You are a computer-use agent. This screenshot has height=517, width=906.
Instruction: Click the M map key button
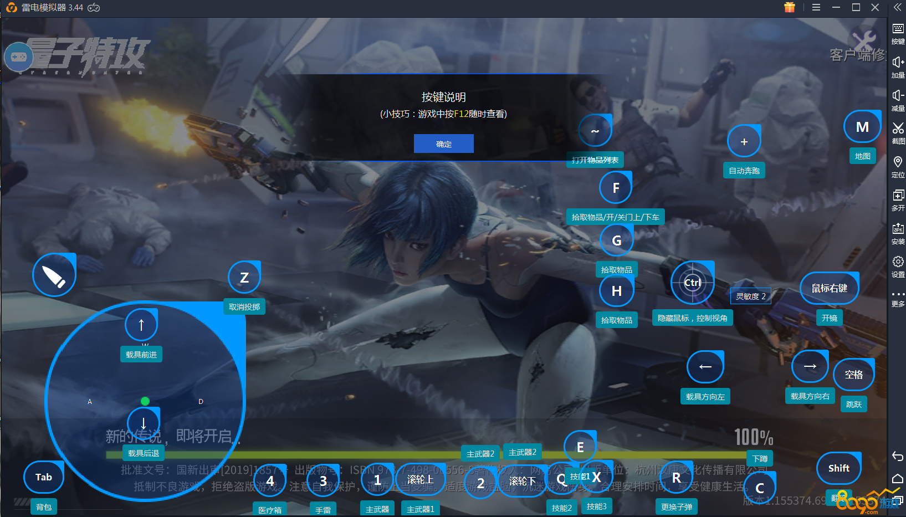click(862, 127)
